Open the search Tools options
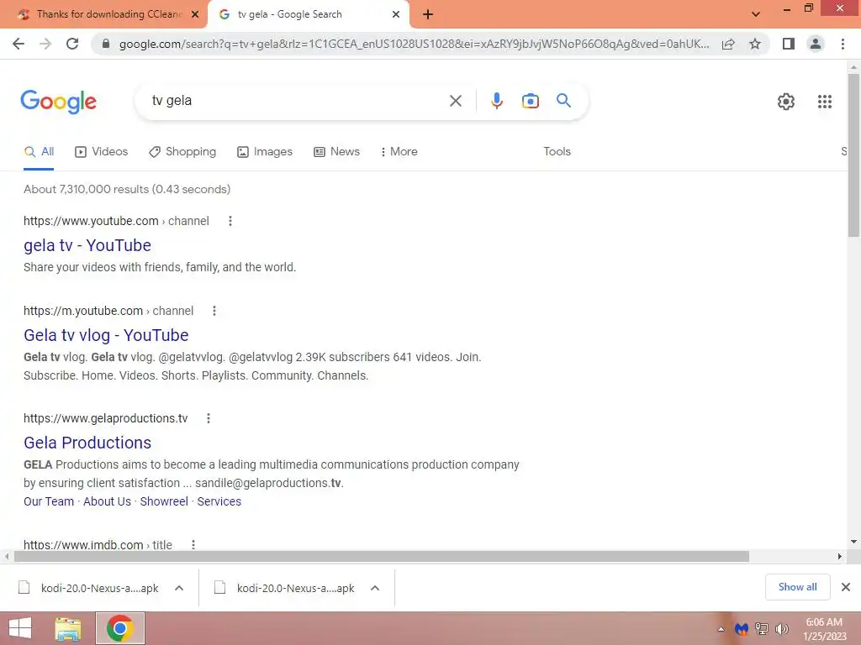The image size is (861, 645). click(557, 152)
